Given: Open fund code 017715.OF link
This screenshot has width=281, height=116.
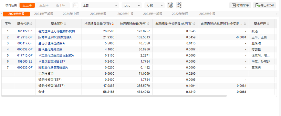Looking at the screenshot, I should [x=25, y=56].
